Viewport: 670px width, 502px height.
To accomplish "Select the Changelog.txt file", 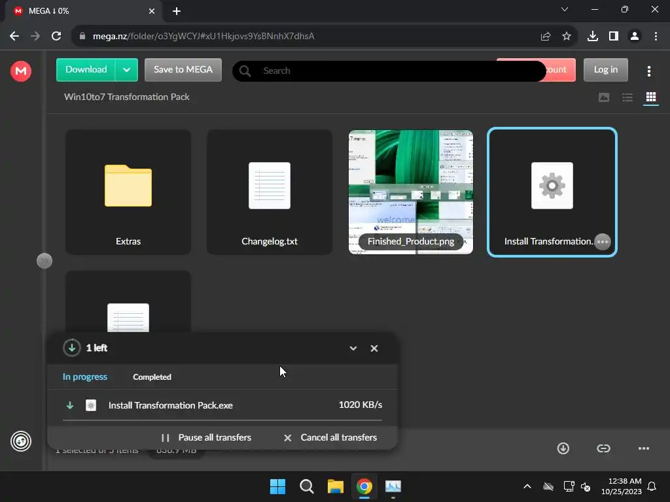I will [x=269, y=192].
